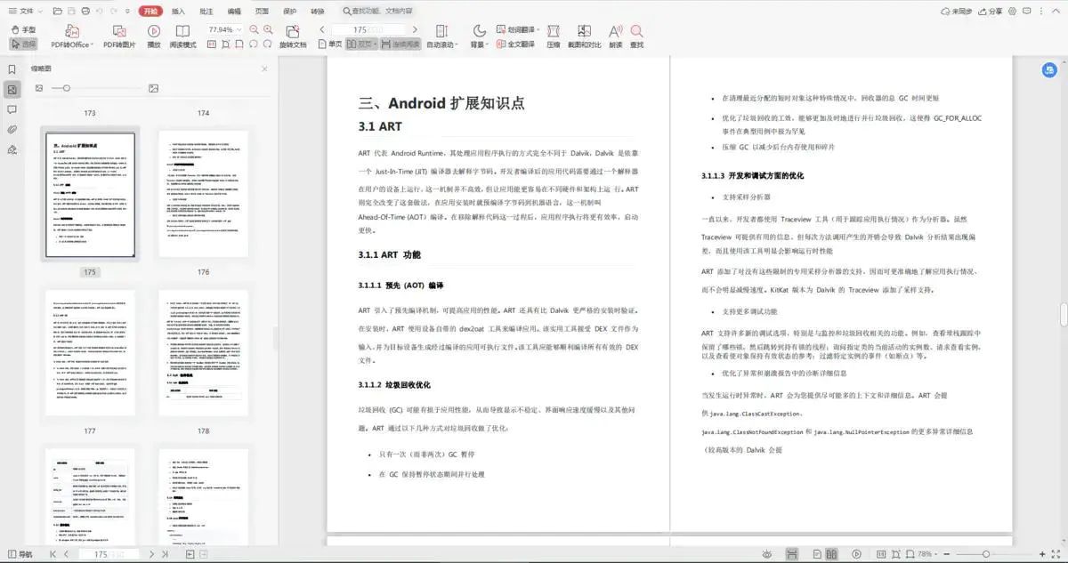Zoom out with the minus magnifier
1068x563 pixels.
coord(255,29)
